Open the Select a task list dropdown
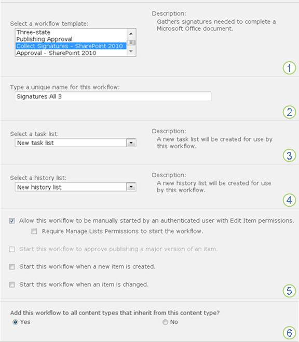 point(75,143)
